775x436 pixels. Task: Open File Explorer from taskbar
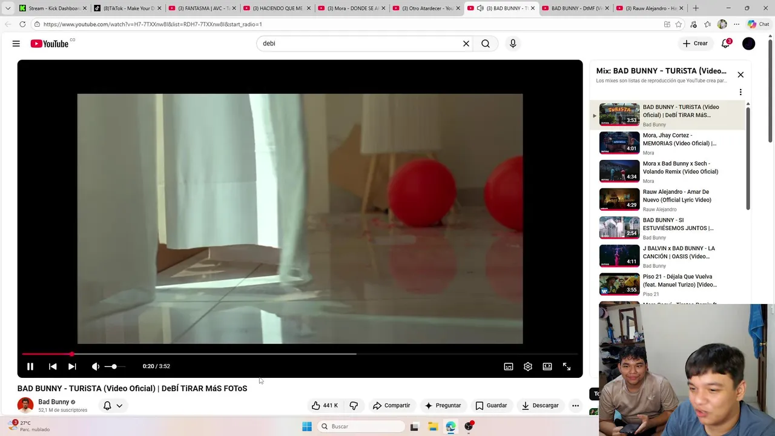pos(432,426)
